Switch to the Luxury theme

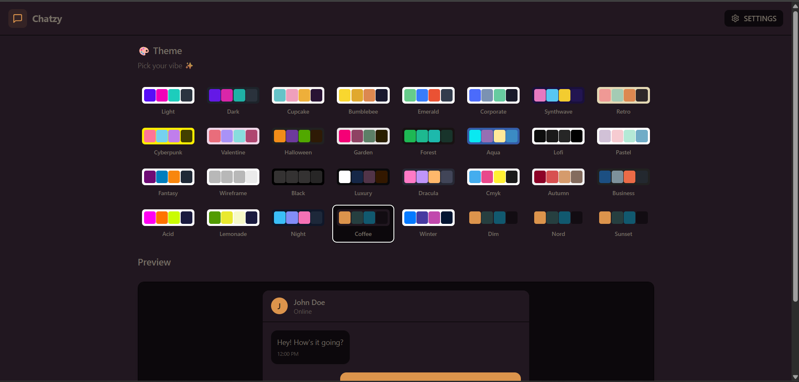pos(363,183)
